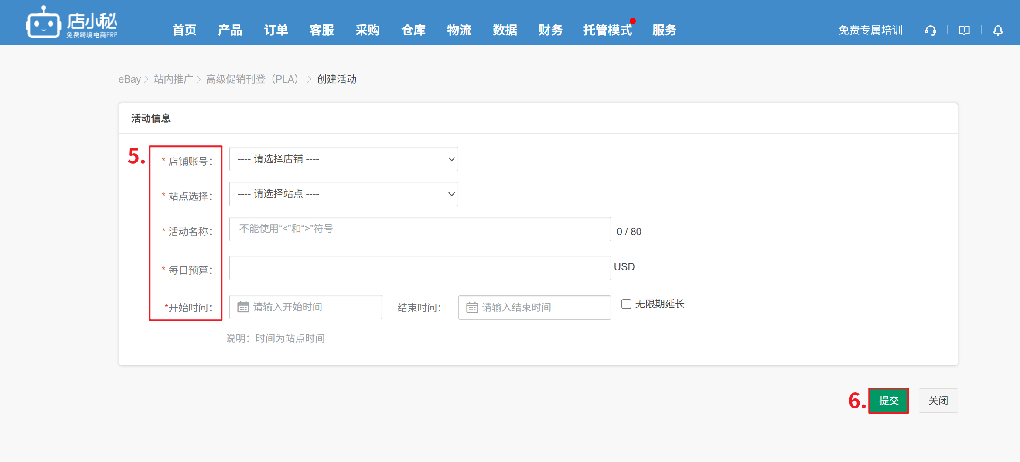
Task: Open the 托管模式 menu
Action: [x=607, y=30]
